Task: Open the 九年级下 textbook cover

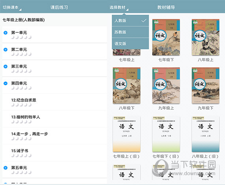Action: (x=206, y=86)
